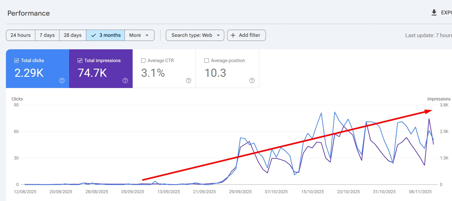
Task: Click the 21/09/2025 date label
Action: 205,192
